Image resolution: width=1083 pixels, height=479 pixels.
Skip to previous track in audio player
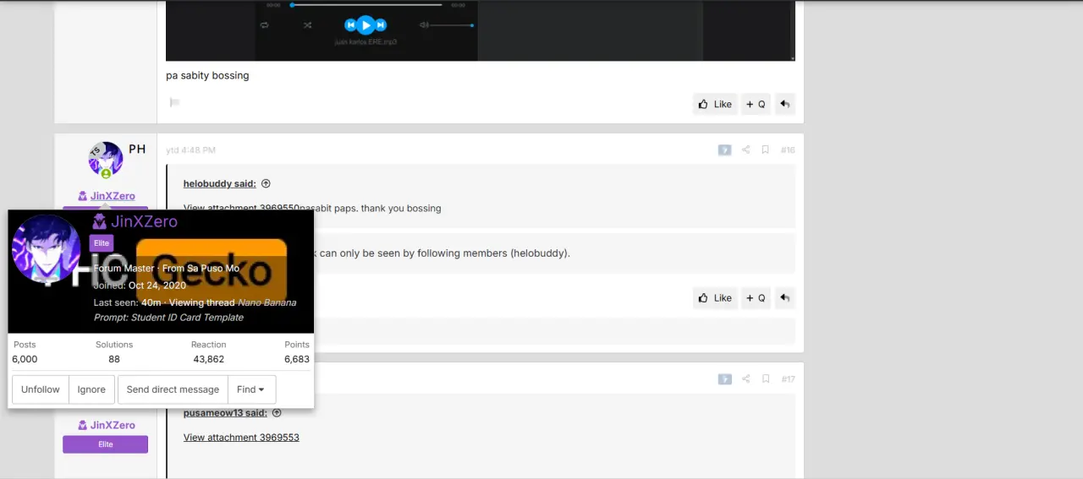click(x=349, y=25)
